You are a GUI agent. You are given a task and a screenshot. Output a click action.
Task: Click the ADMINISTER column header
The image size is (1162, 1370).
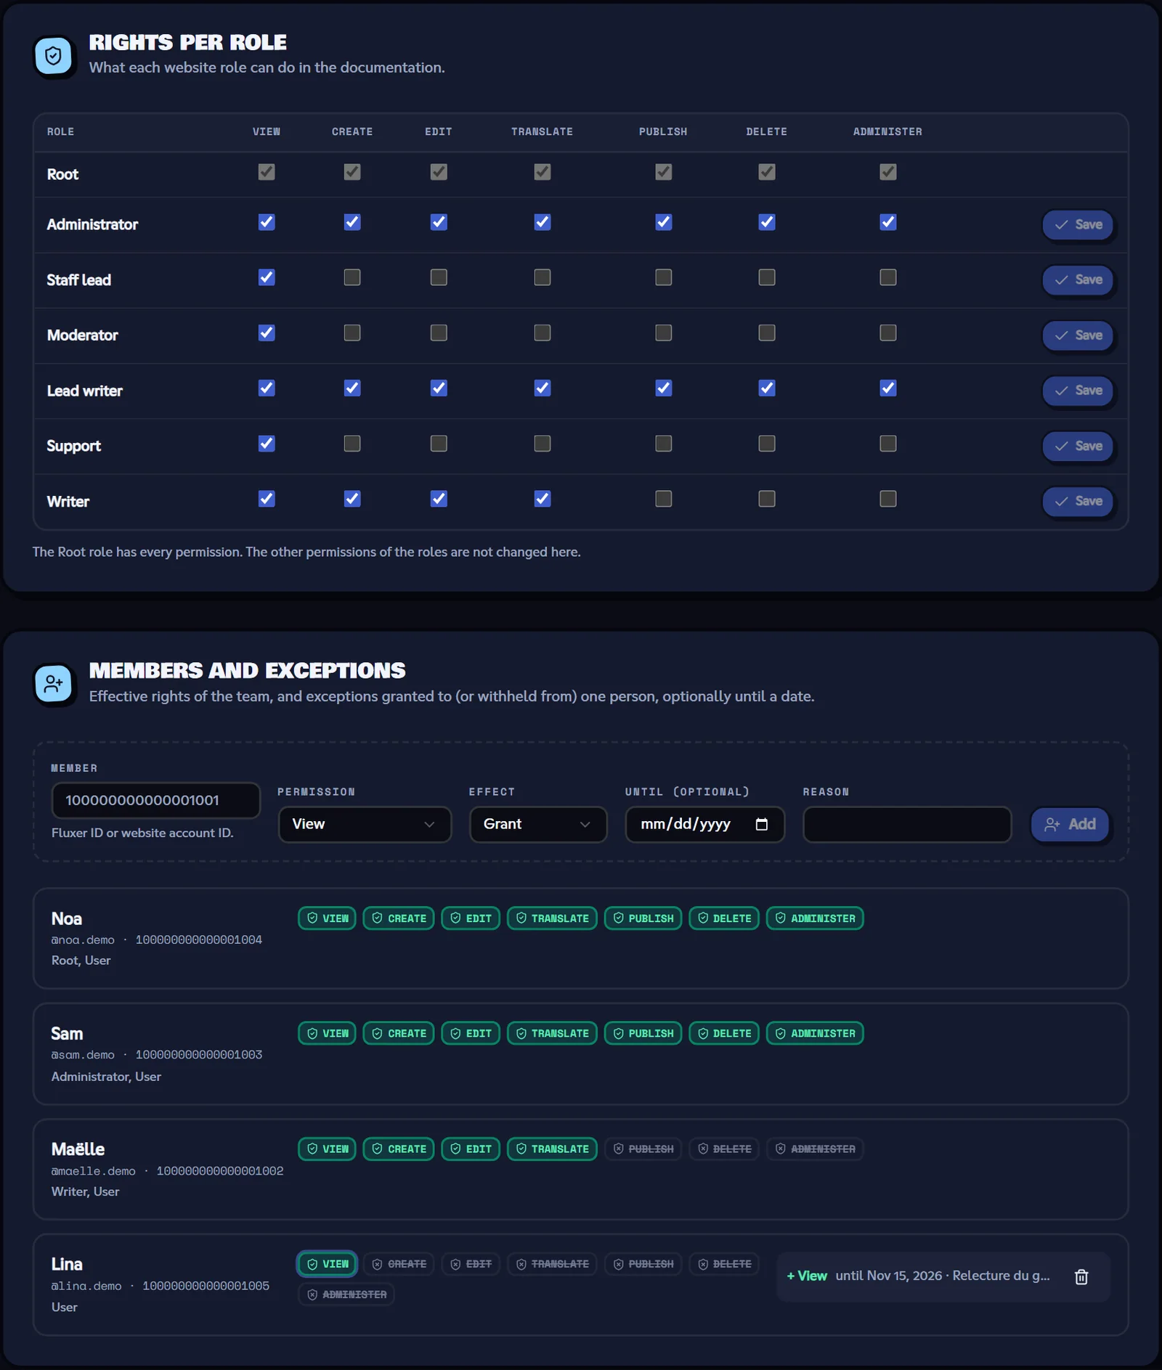click(x=887, y=132)
